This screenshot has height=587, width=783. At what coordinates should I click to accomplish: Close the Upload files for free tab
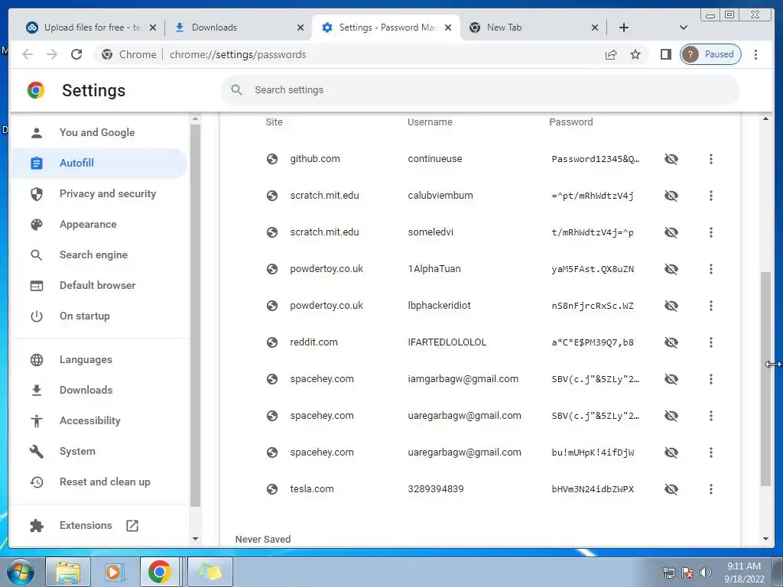coord(153,28)
